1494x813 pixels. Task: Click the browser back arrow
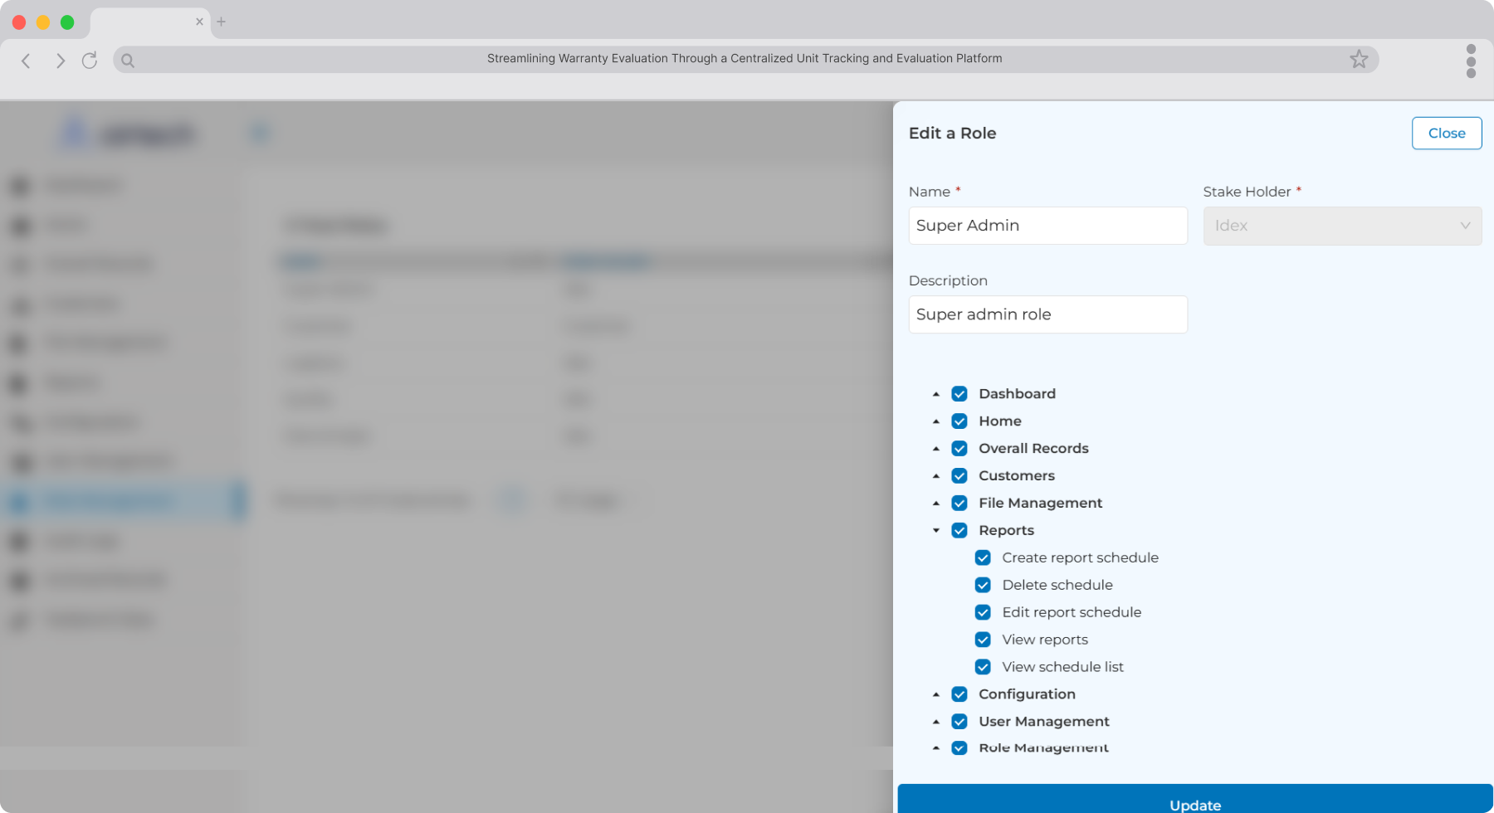tap(26, 61)
